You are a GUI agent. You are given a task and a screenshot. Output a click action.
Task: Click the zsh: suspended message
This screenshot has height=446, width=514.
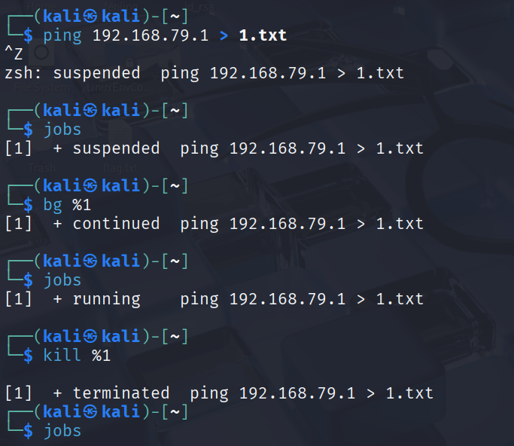click(x=72, y=73)
